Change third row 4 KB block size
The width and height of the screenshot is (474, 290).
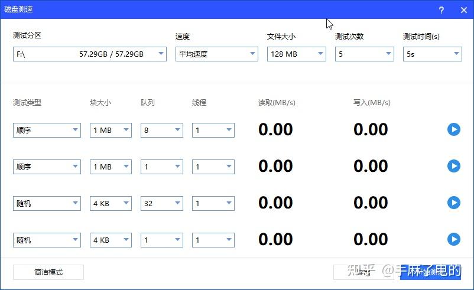pos(111,203)
